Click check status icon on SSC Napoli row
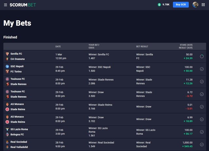The height and width of the screenshot is (151, 209). (x=202, y=69)
